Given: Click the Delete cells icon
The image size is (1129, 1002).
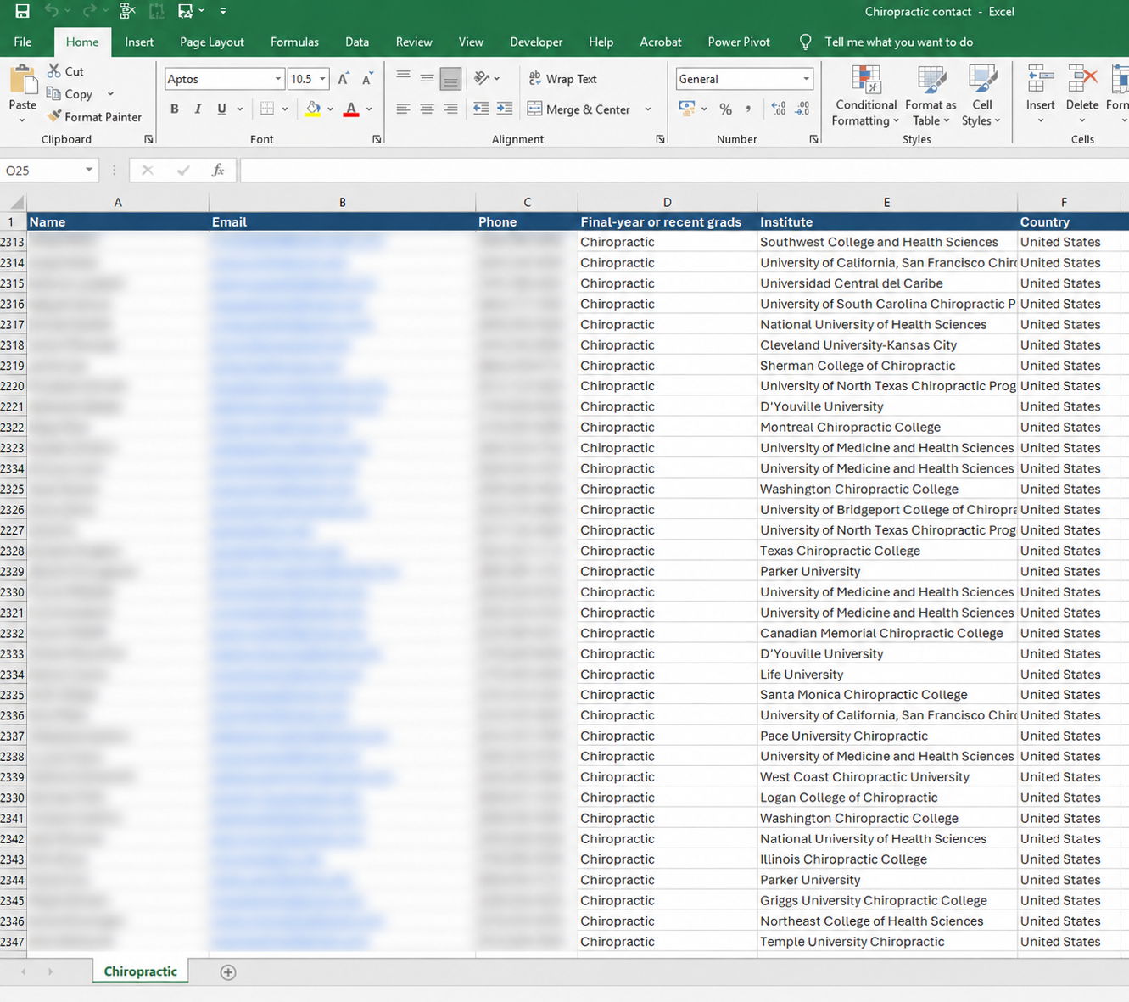Looking at the screenshot, I should (x=1082, y=80).
